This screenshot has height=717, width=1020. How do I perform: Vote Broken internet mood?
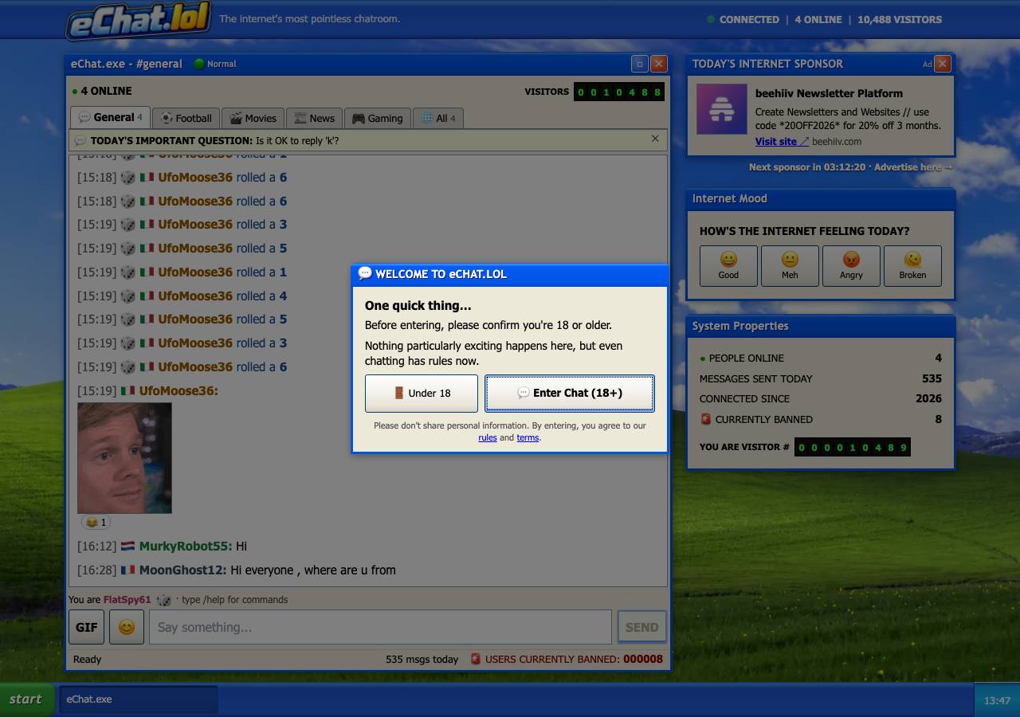[912, 265]
